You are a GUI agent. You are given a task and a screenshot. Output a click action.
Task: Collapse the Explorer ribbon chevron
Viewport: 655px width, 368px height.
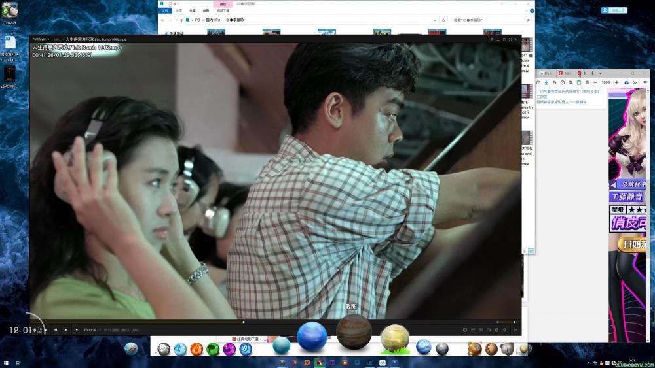pyautogui.click(x=527, y=11)
